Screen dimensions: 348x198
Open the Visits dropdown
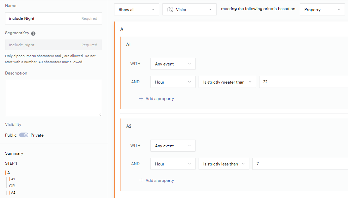(x=189, y=10)
